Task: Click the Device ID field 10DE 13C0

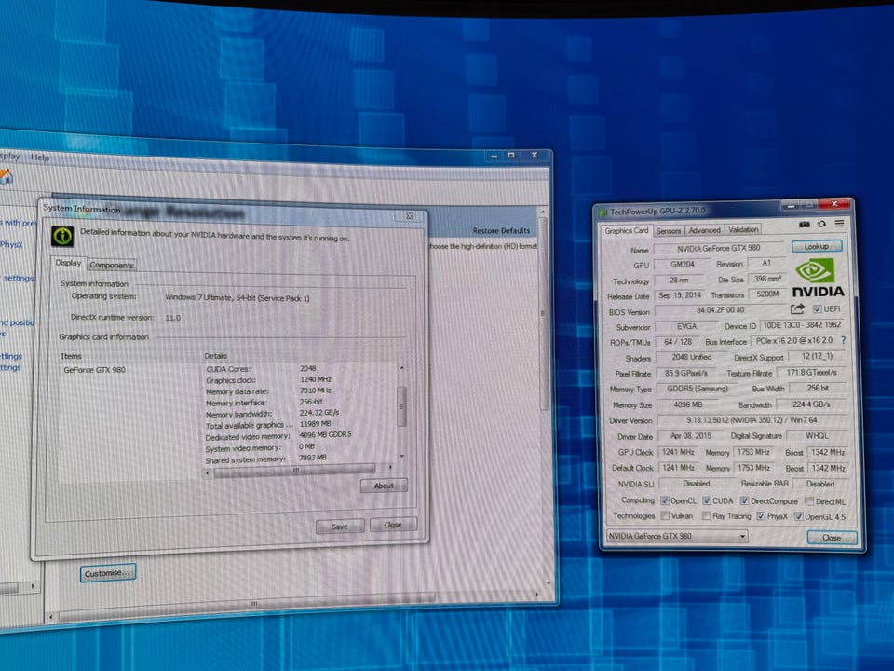Action: click(x=802, y=324)
